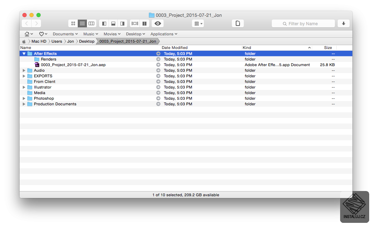Image resolution: width=372 pixels, height=226 pixels.
Task: Click arrow icon in After Effects row
Action: point(158,54)
